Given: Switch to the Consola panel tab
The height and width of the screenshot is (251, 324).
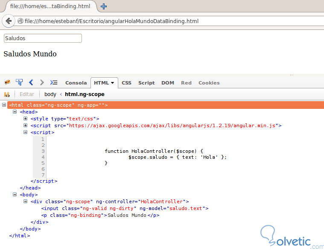Looking at the screenshot, I should (76, 83).
